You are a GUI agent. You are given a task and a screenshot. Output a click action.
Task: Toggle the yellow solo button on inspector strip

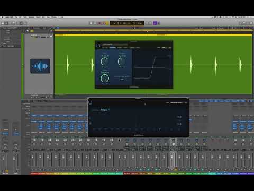point(7,171)
